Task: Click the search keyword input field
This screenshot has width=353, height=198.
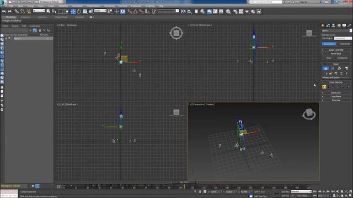Action: [x=265, y=2]
